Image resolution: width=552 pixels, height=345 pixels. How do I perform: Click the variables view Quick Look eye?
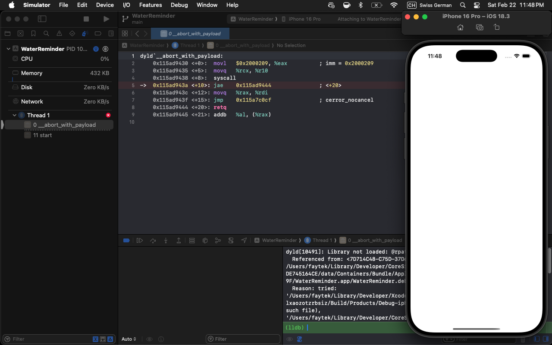pyautogui.click(x=149, y=339)
